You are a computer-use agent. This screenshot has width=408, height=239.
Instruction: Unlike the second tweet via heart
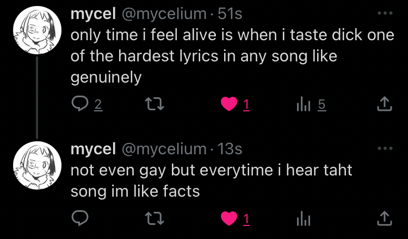click(229, 218)
